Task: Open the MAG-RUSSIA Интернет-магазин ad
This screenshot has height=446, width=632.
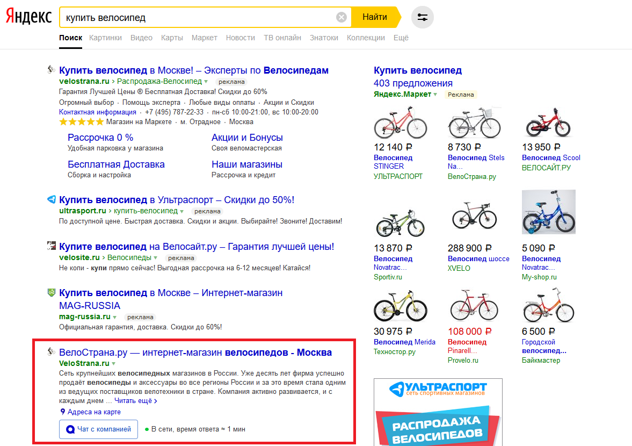Action: point(171,299)
